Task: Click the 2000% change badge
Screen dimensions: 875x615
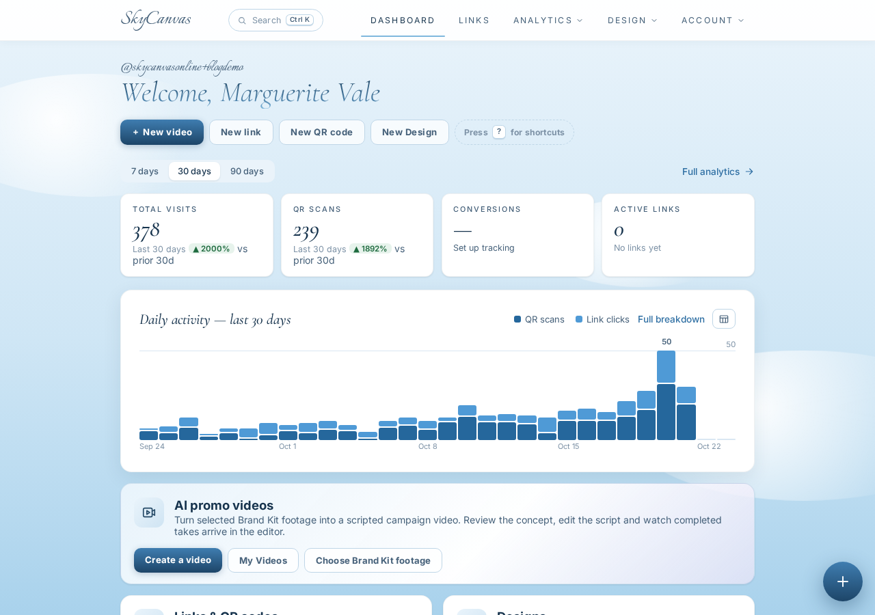Action: point(211,249)
